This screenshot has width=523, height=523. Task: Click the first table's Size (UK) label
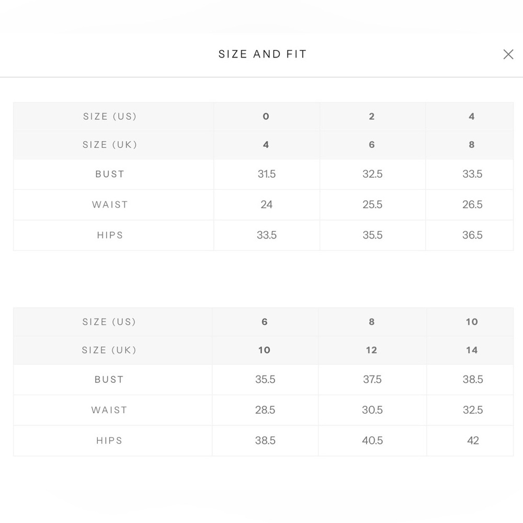coord(110,145)
